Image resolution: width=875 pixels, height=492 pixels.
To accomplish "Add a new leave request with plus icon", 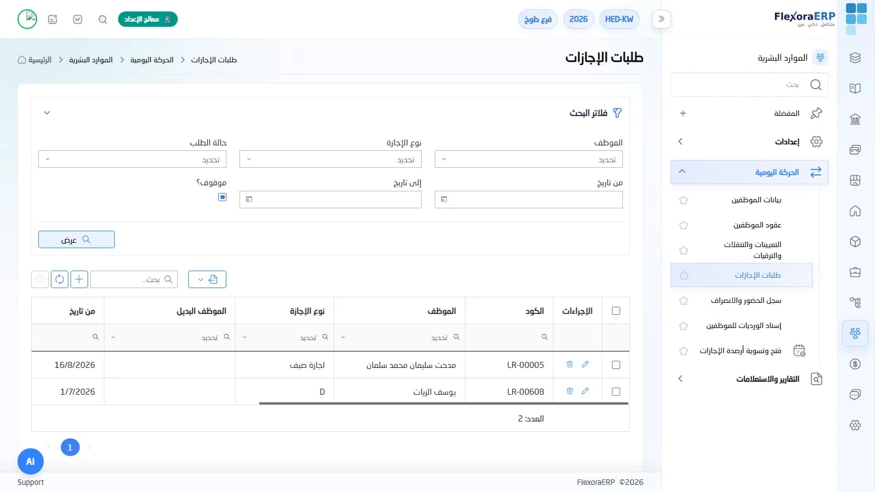I will click(x=79, y=279).
